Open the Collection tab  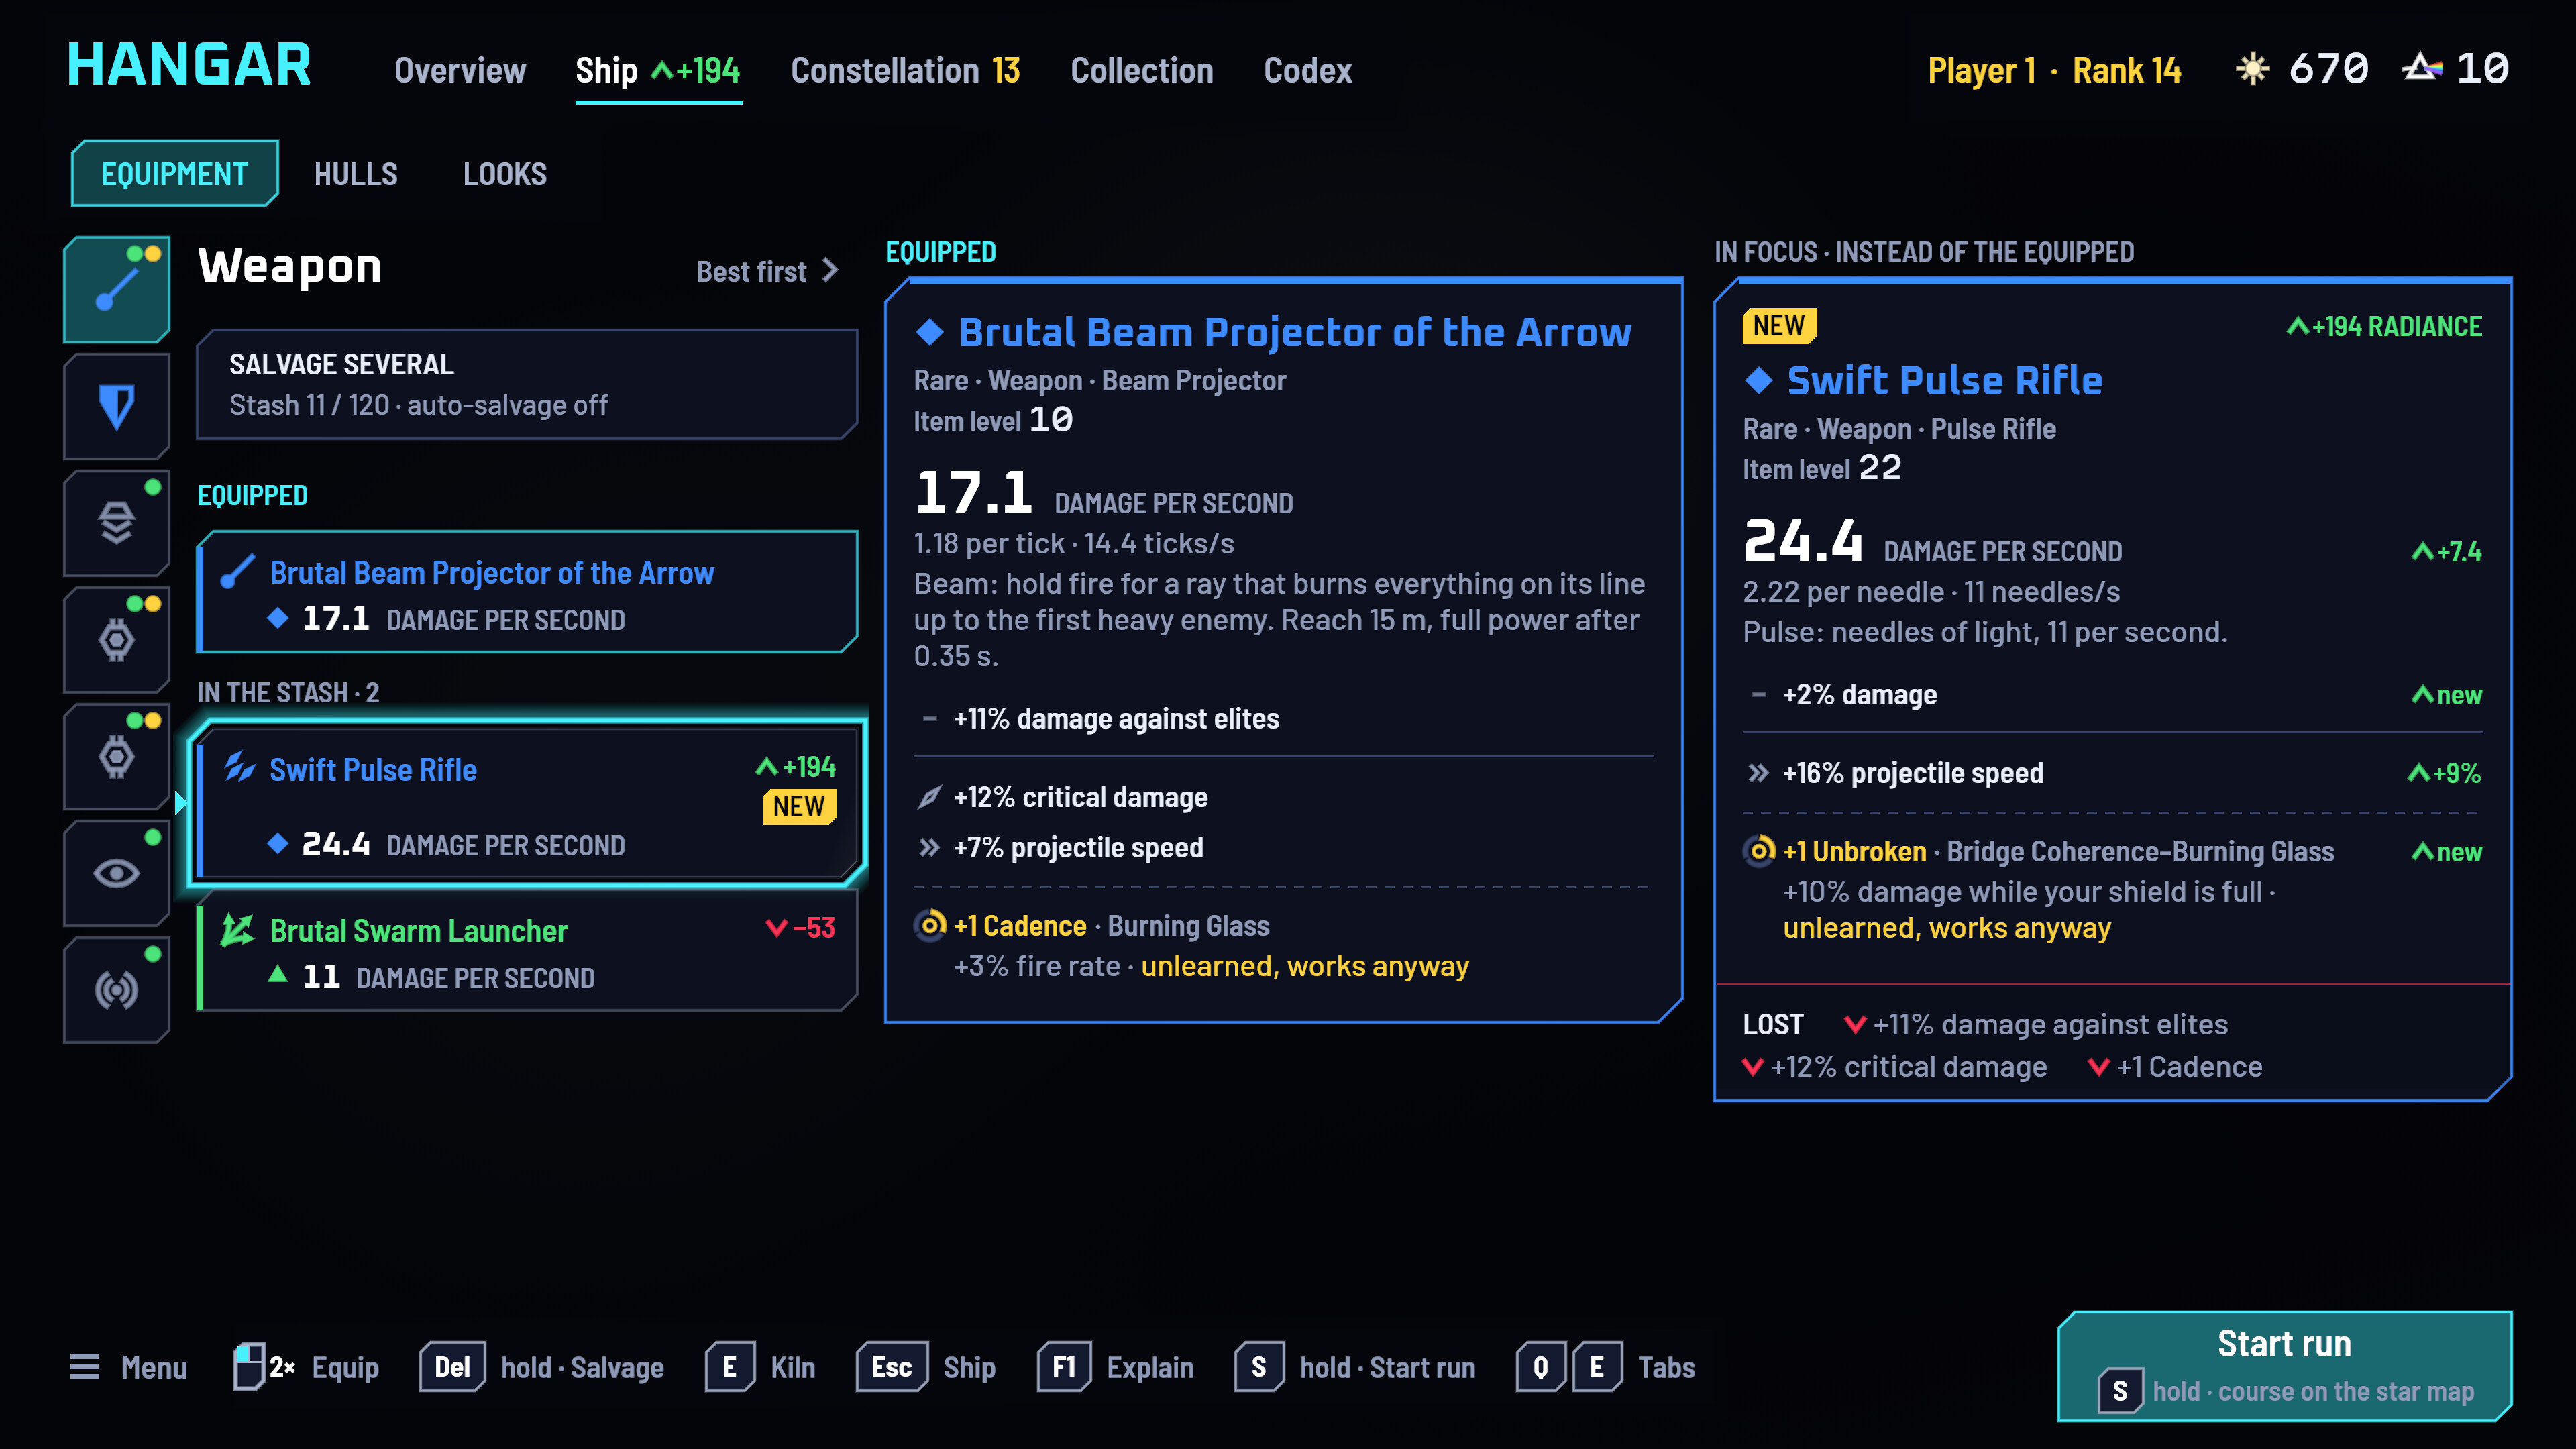tap(1142, 71)
